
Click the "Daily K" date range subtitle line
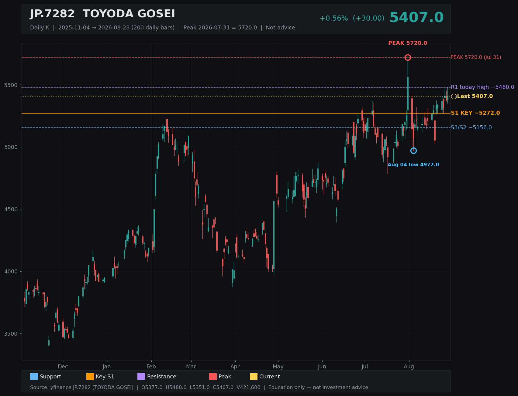pyautogui.click(x=163, y=28)
